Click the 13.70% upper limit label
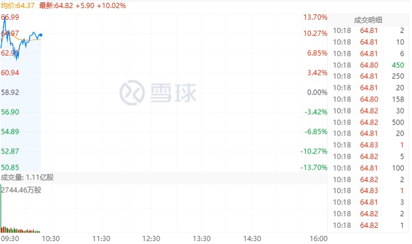This screenshot has width=412, height=244. (315, 17)
